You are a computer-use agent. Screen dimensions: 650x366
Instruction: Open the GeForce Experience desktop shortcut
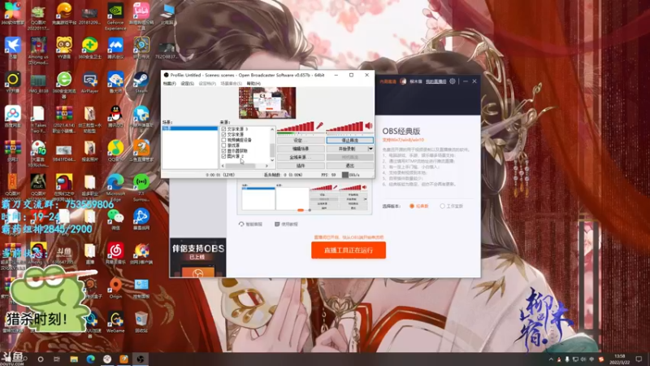click(x=115, y=16)
